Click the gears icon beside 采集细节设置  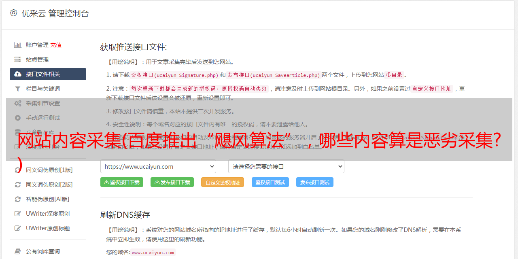pyautogui.click(x=18, y=103)
